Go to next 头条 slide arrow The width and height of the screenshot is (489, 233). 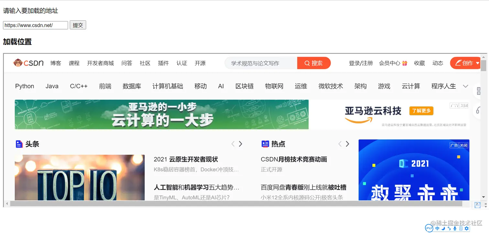[x=240, y=144]
